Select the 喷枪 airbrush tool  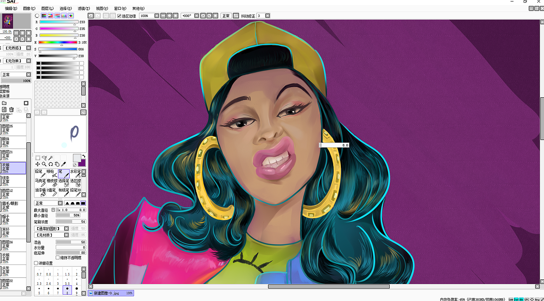click(52, 173)
